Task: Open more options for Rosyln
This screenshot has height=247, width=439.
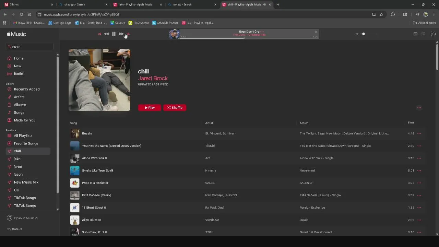Action: (419, 133)
